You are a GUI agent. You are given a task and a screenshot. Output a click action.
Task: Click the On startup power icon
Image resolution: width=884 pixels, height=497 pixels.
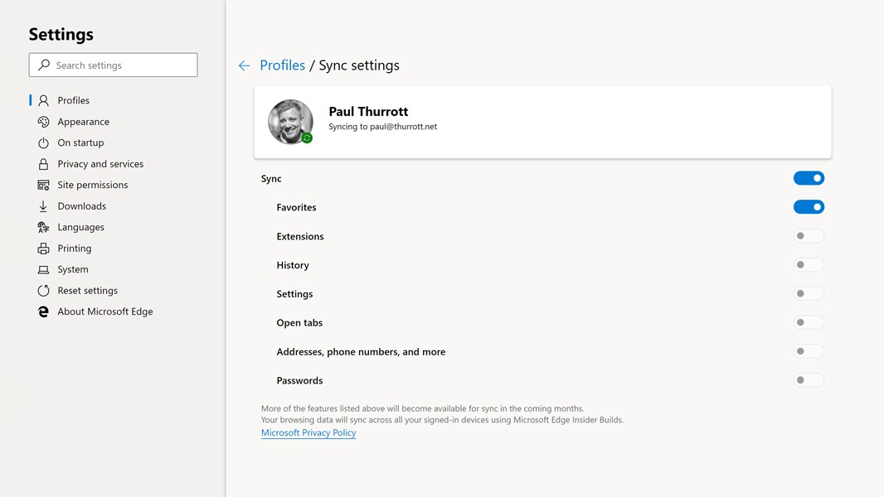coord(43,142)
